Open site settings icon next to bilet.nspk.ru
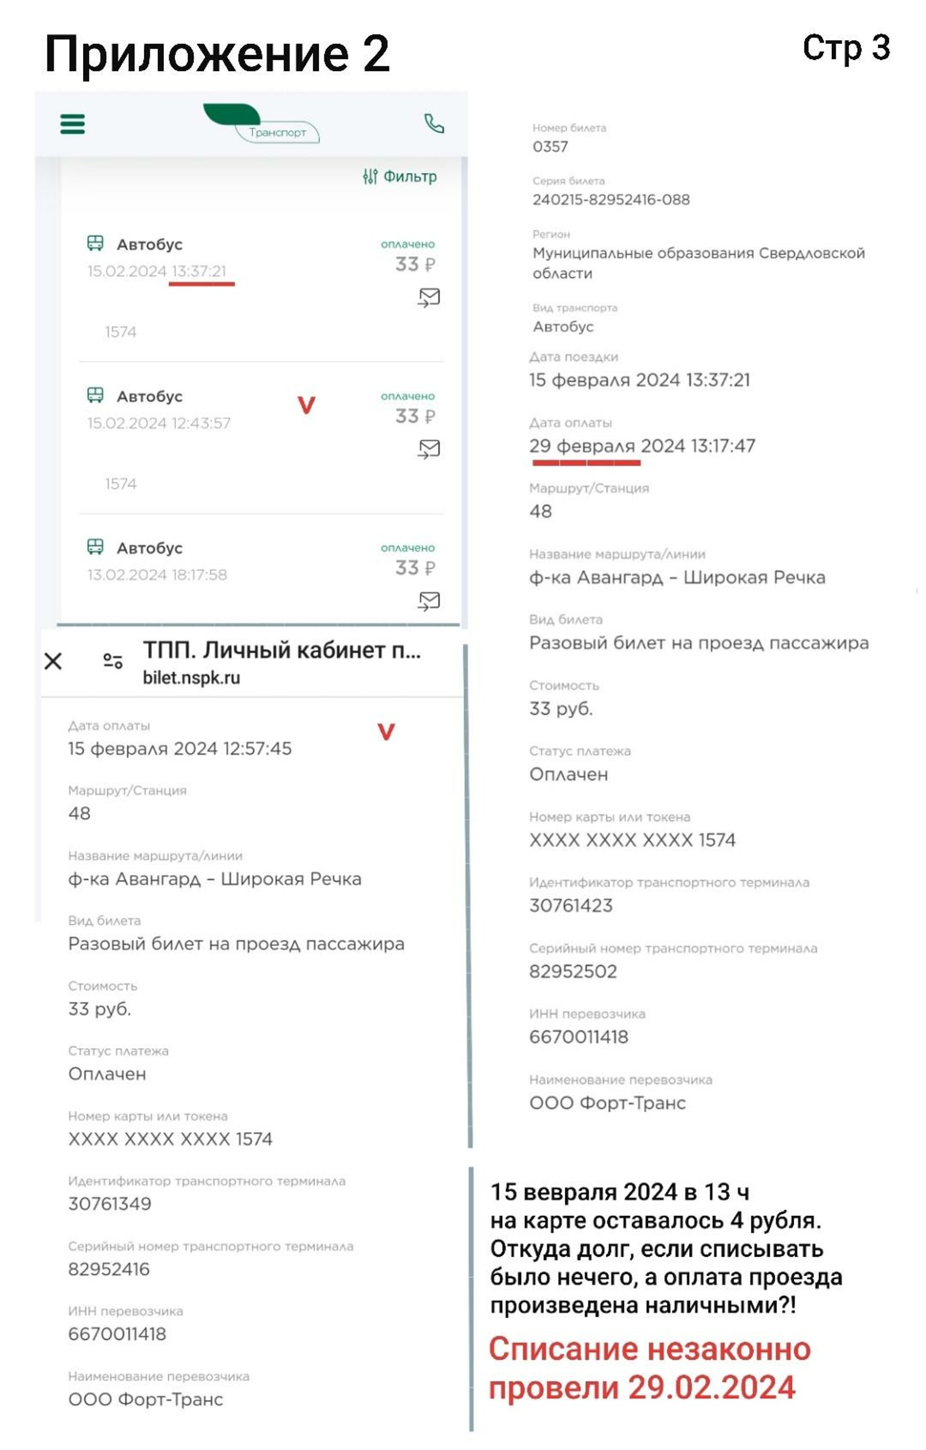Screen dimensions: 926x1450 (x=112, y=661)
